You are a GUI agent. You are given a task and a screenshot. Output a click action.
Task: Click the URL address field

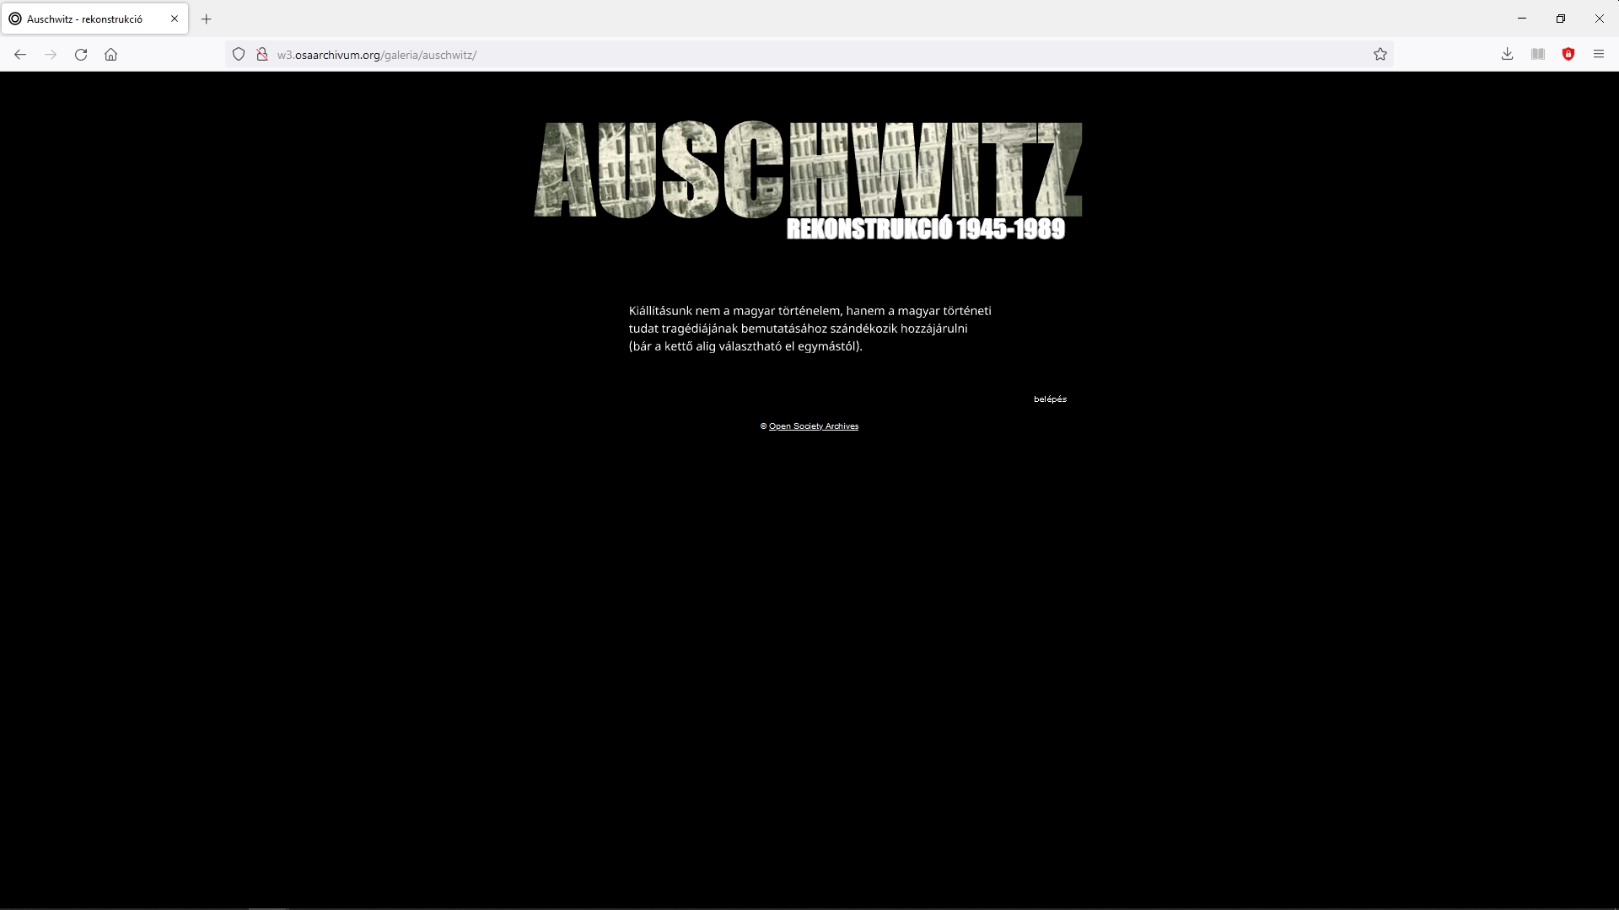(x=759, y=55)
